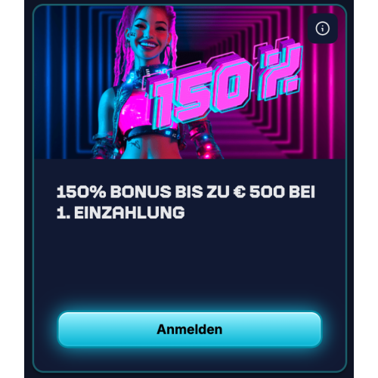
Task: Click the neon '0' digit in banner
Action: coord(231,85)
